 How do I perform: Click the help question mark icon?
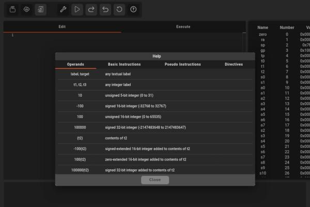[x=133, y=9]
